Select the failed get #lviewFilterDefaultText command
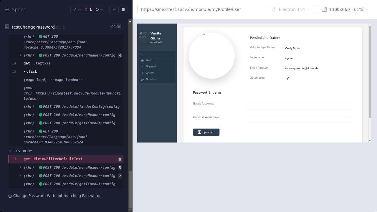Image resolution: width=377 pixels, height=212 pixels. click(53, 159)
